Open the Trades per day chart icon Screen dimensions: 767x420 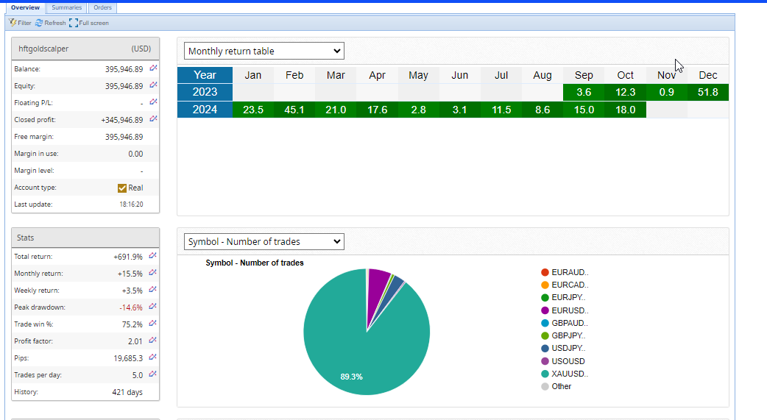coord(153,374)
